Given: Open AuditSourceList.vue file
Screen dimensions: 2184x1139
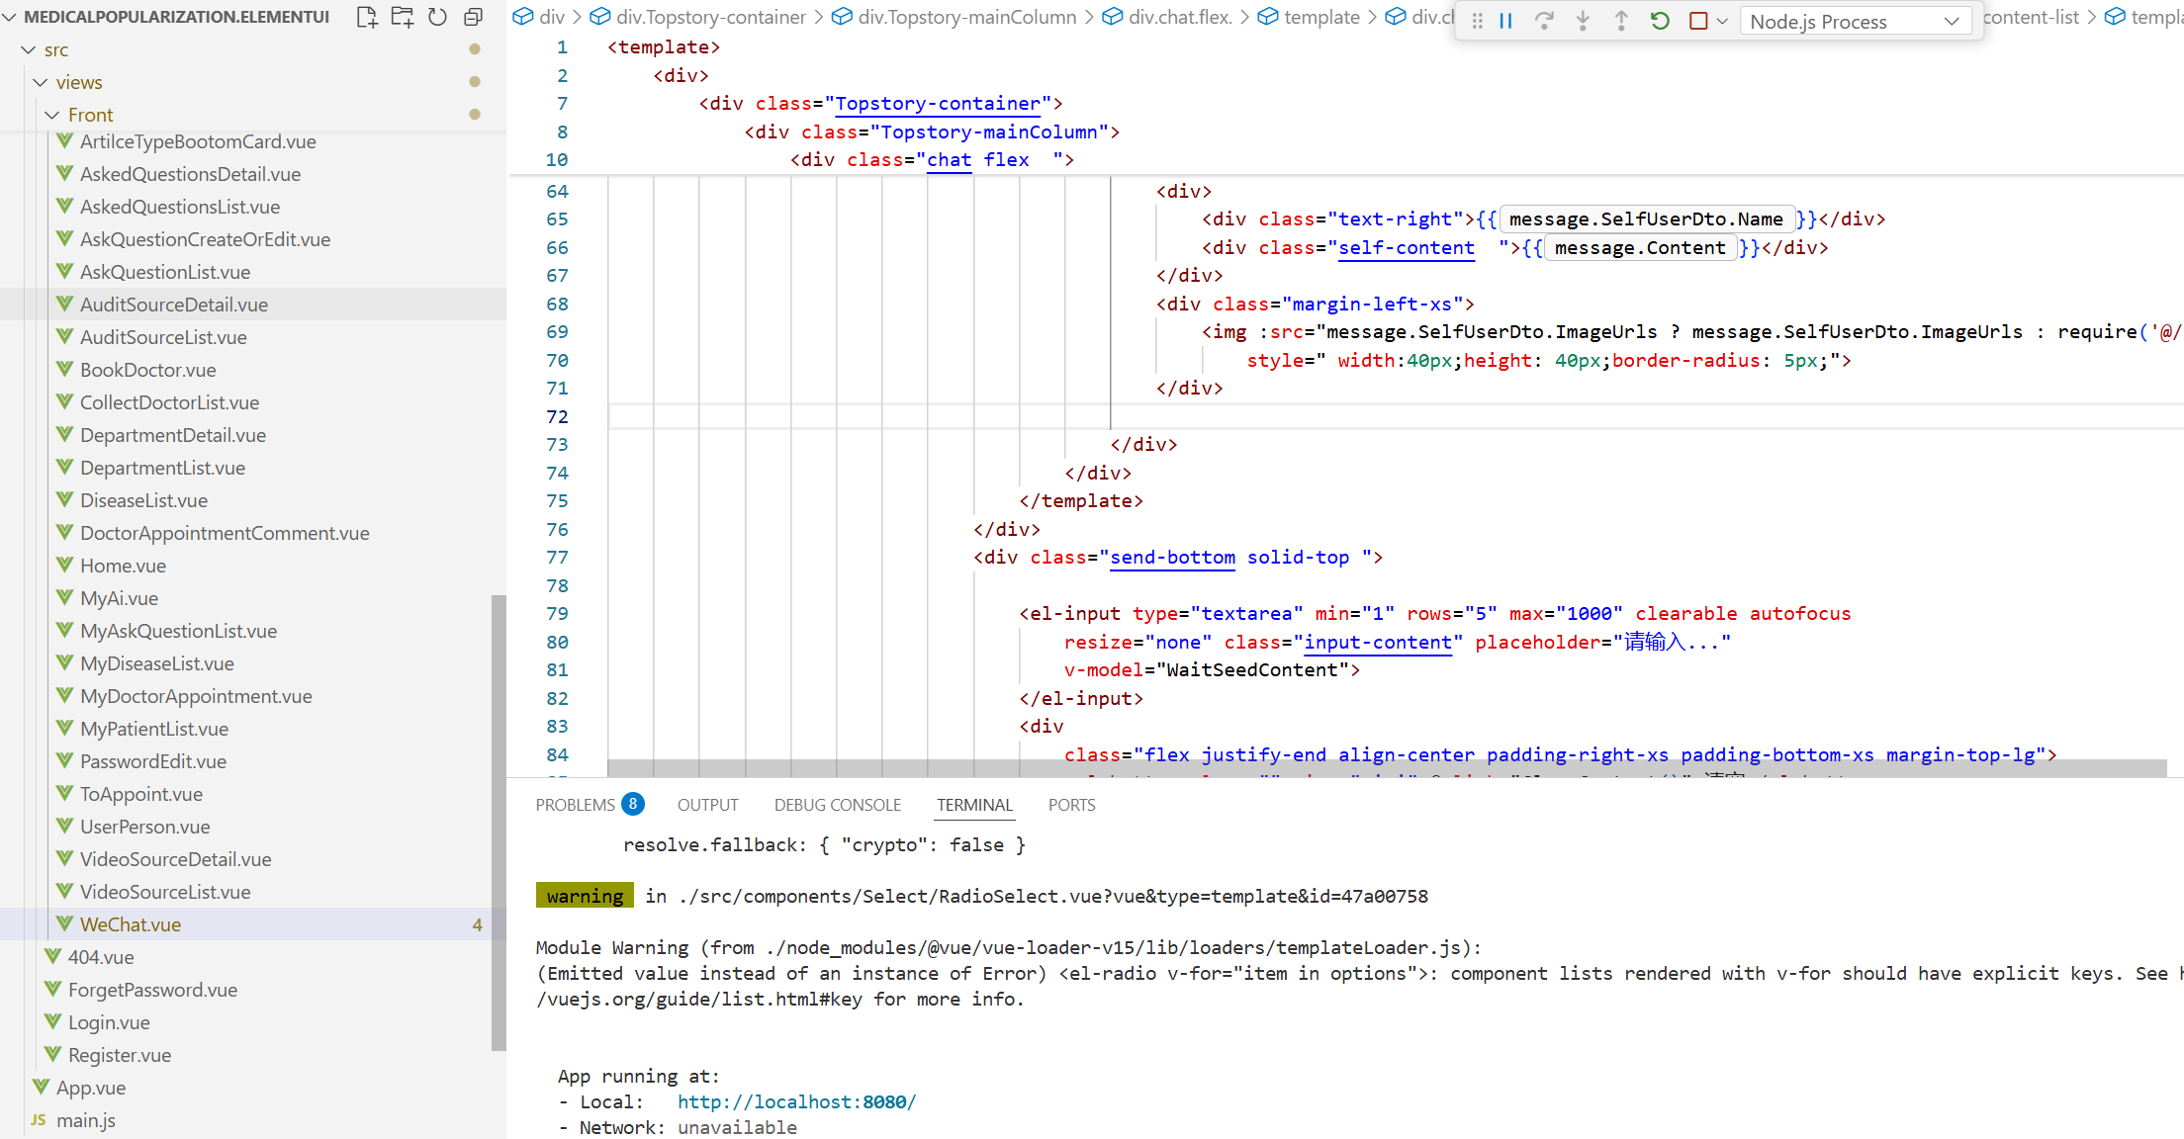Looking at the screenshot, I should [252, 337].
